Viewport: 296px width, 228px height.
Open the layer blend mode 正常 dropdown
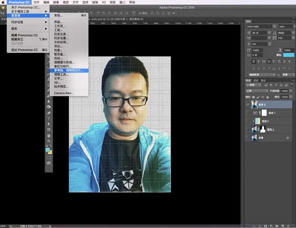[257, 91]
